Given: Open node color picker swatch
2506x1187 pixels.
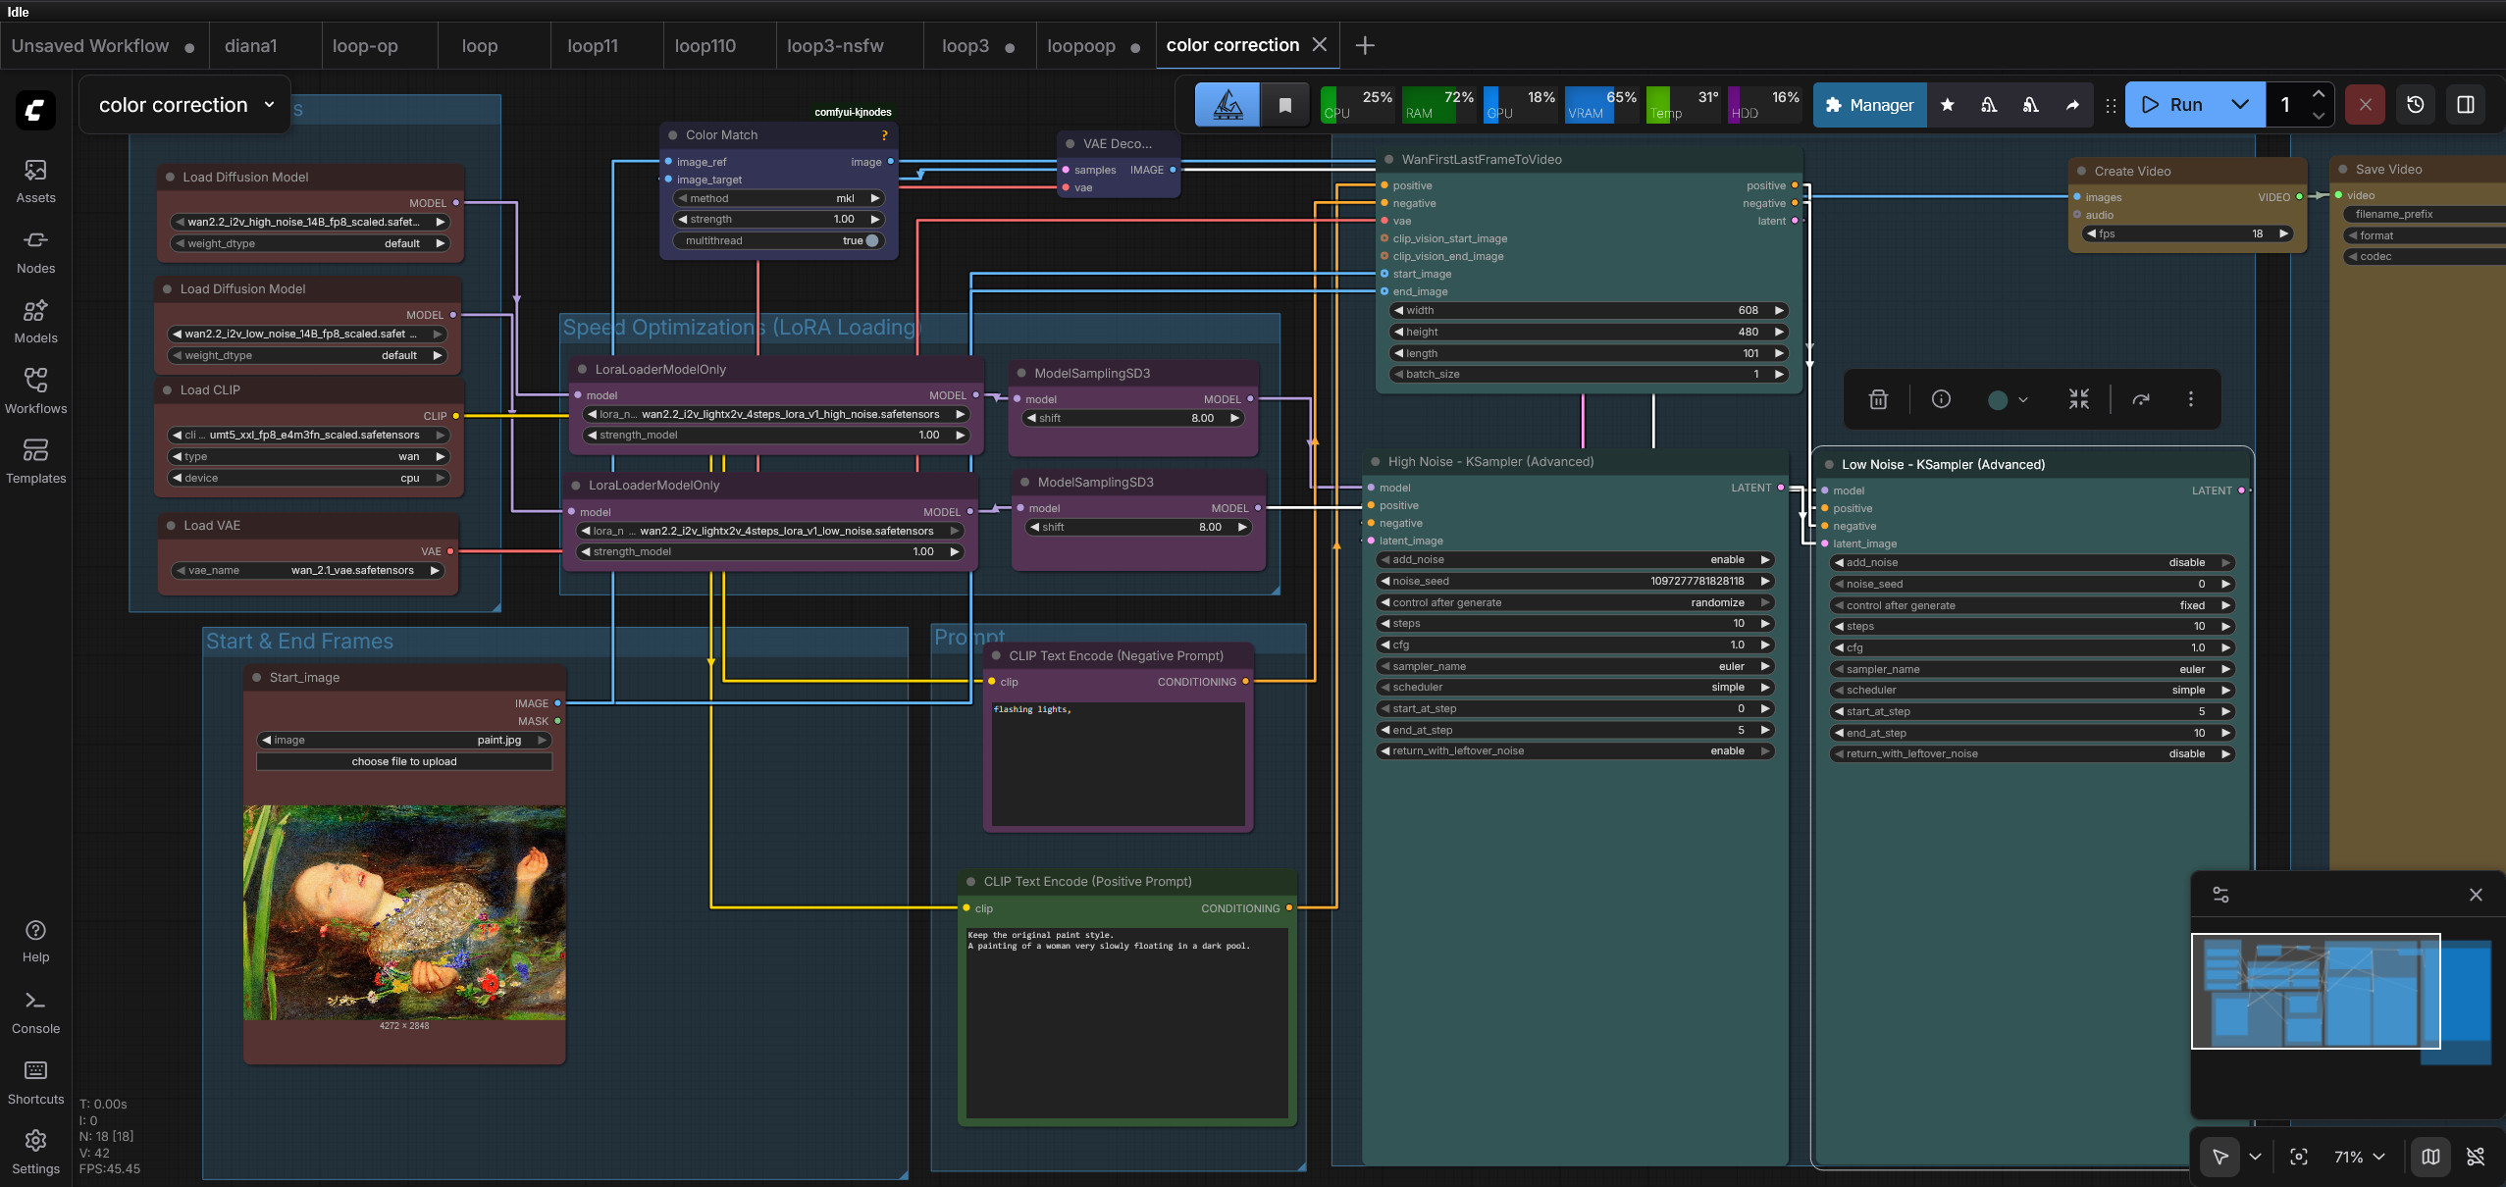Looking at the screenshot, I should tap(1998, 399).
